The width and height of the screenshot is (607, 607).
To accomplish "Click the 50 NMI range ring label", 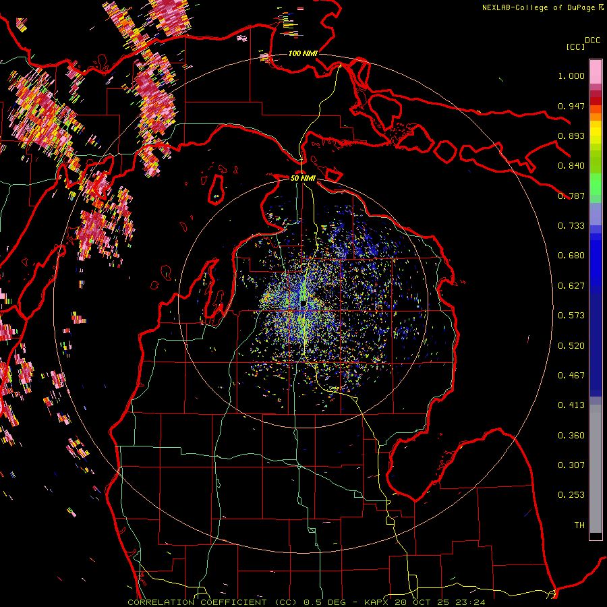I will click(303, 178).
